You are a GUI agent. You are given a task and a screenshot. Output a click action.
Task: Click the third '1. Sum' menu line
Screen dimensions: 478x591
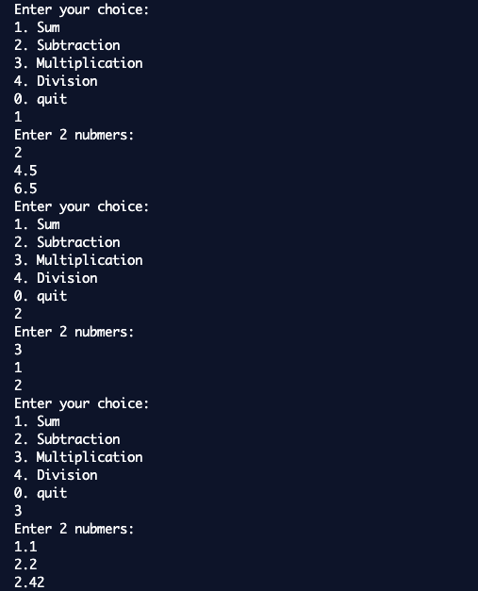click(x=37, y=421)
